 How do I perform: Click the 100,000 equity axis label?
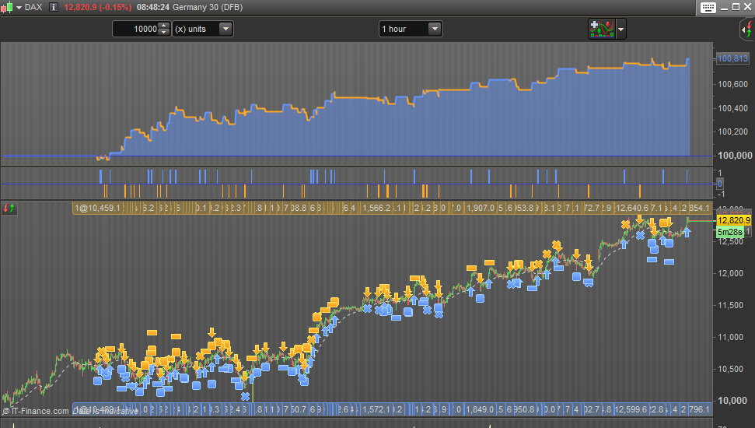tap(735, 155)
